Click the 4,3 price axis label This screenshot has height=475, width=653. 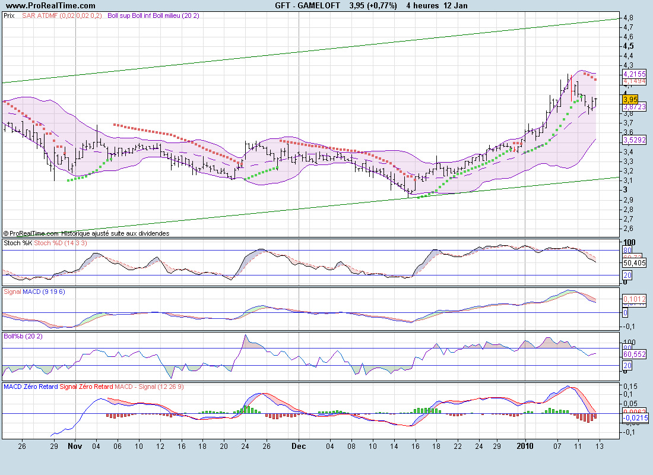[x=629, y=65]
